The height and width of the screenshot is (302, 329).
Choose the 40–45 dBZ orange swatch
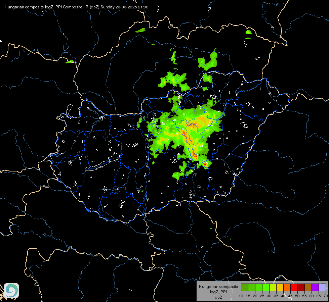click(287, 287)
